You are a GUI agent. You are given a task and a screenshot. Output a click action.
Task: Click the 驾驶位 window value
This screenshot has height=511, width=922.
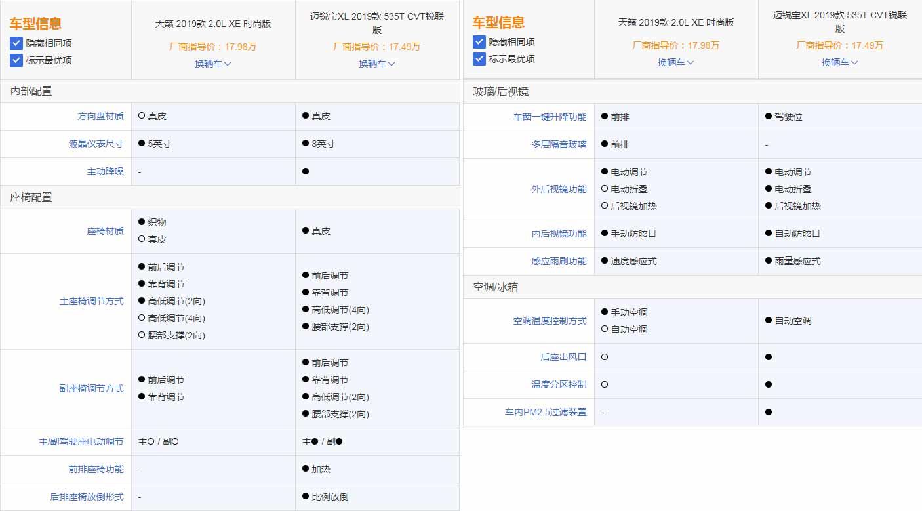(788, 117)
